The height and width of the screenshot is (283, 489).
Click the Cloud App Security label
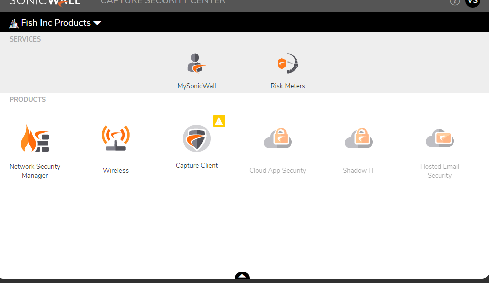click(277, 171)
